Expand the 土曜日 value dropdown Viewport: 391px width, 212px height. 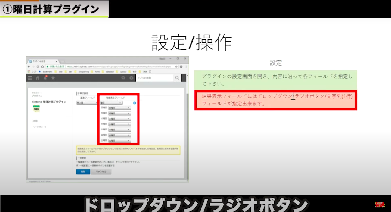[120, 141]
